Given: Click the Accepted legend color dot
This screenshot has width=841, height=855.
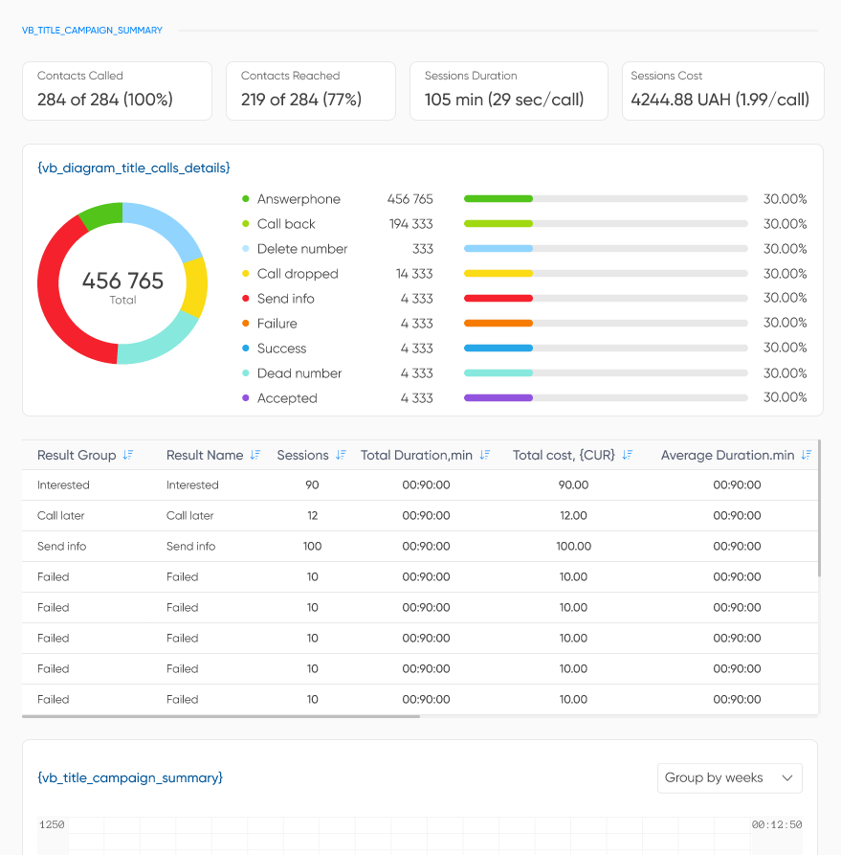Looking at the screenshot, I should coord(245,397).
